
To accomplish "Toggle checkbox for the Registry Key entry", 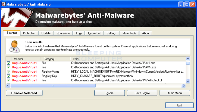I will pyautogui.click(x=8, y=76).
